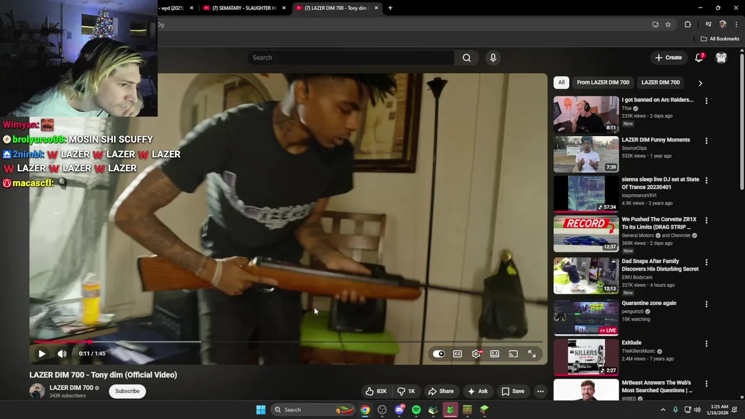
Task: Open Spotify from taskbar
Action: point(416,410)
